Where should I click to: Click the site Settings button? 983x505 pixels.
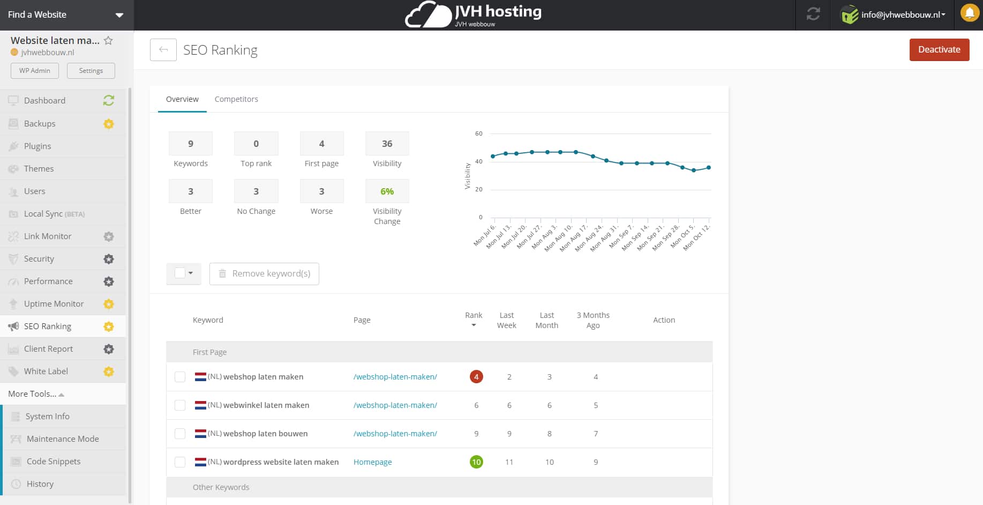point(91,71)
